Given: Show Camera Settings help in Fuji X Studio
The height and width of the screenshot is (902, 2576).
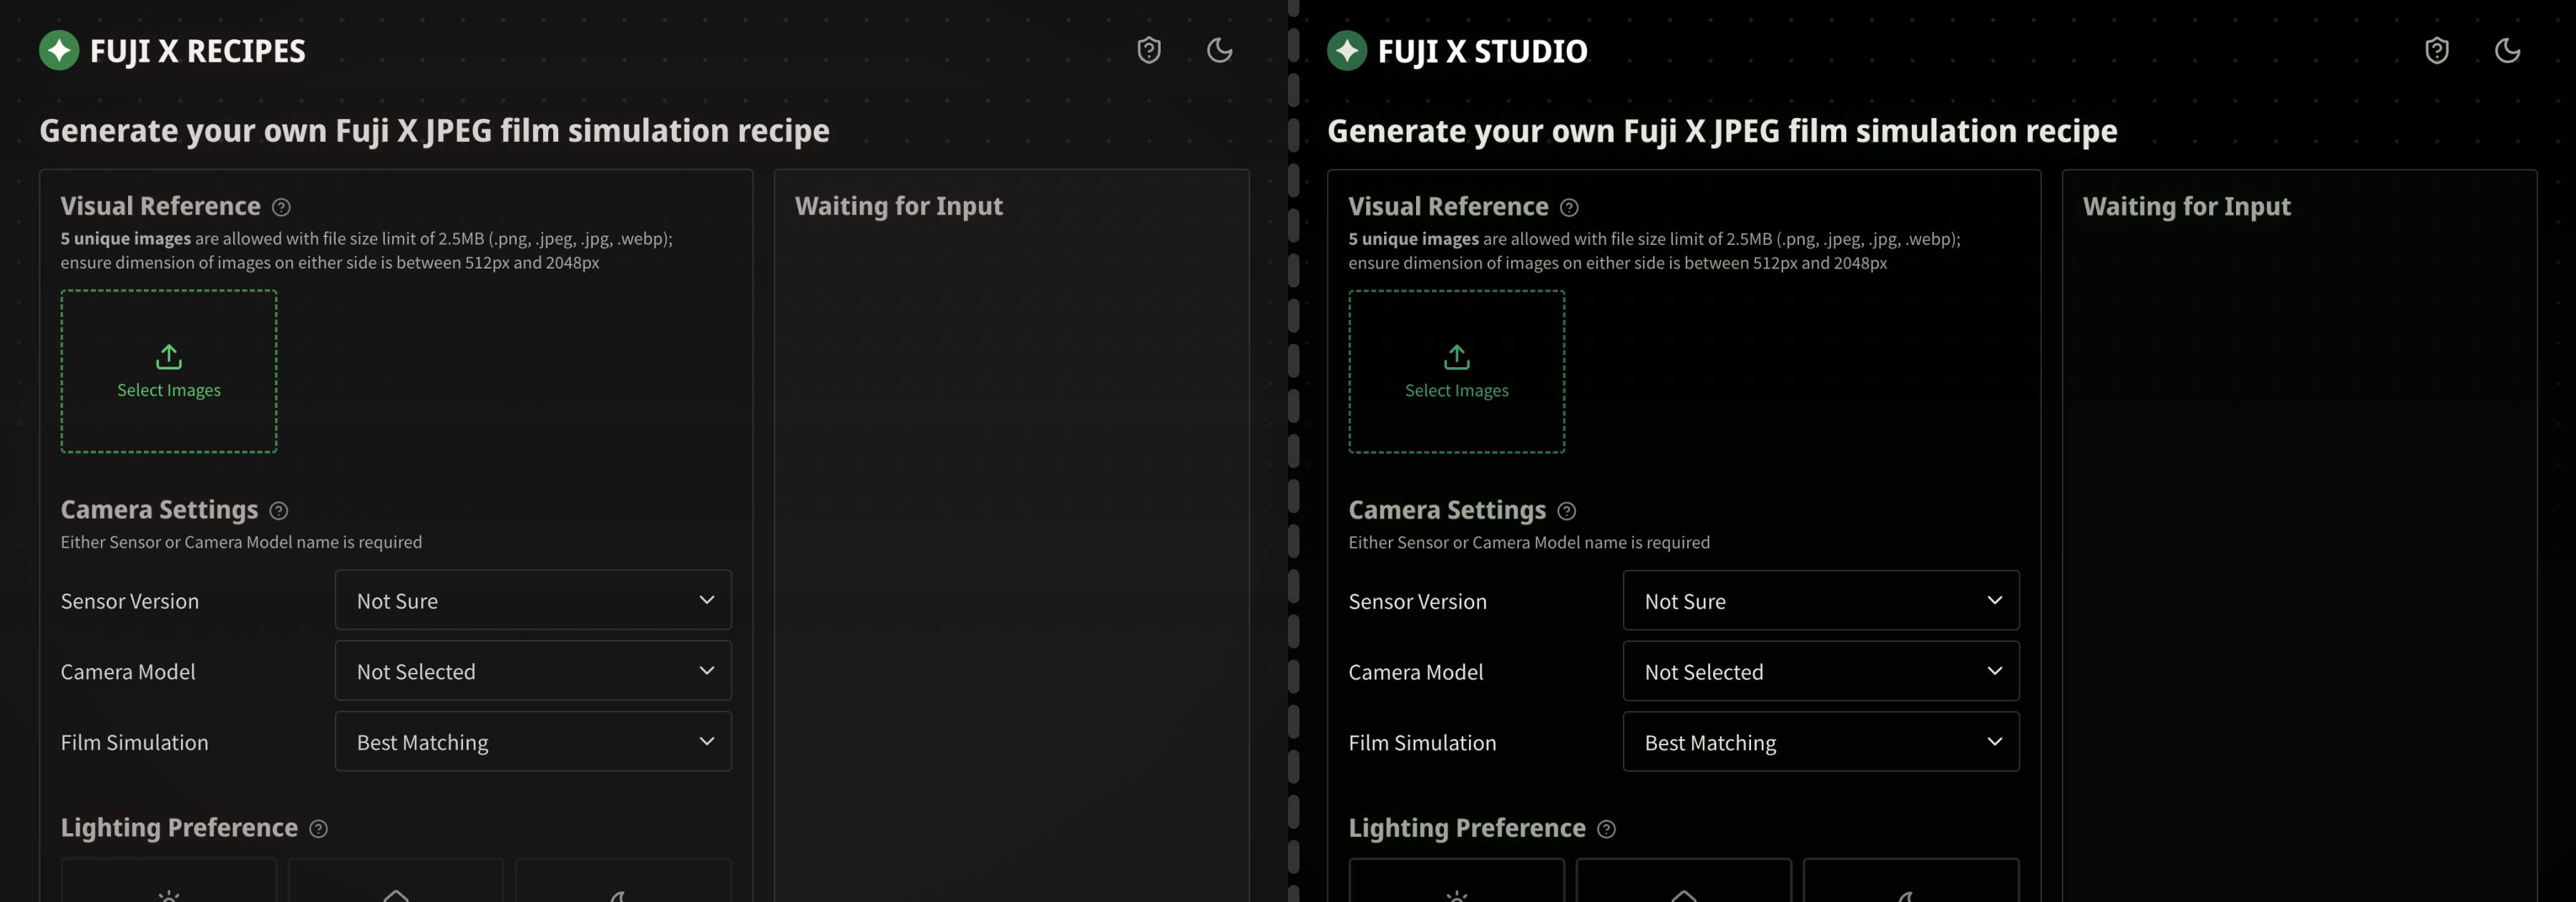Looking at the screenshot, I should pos(1567,511).
